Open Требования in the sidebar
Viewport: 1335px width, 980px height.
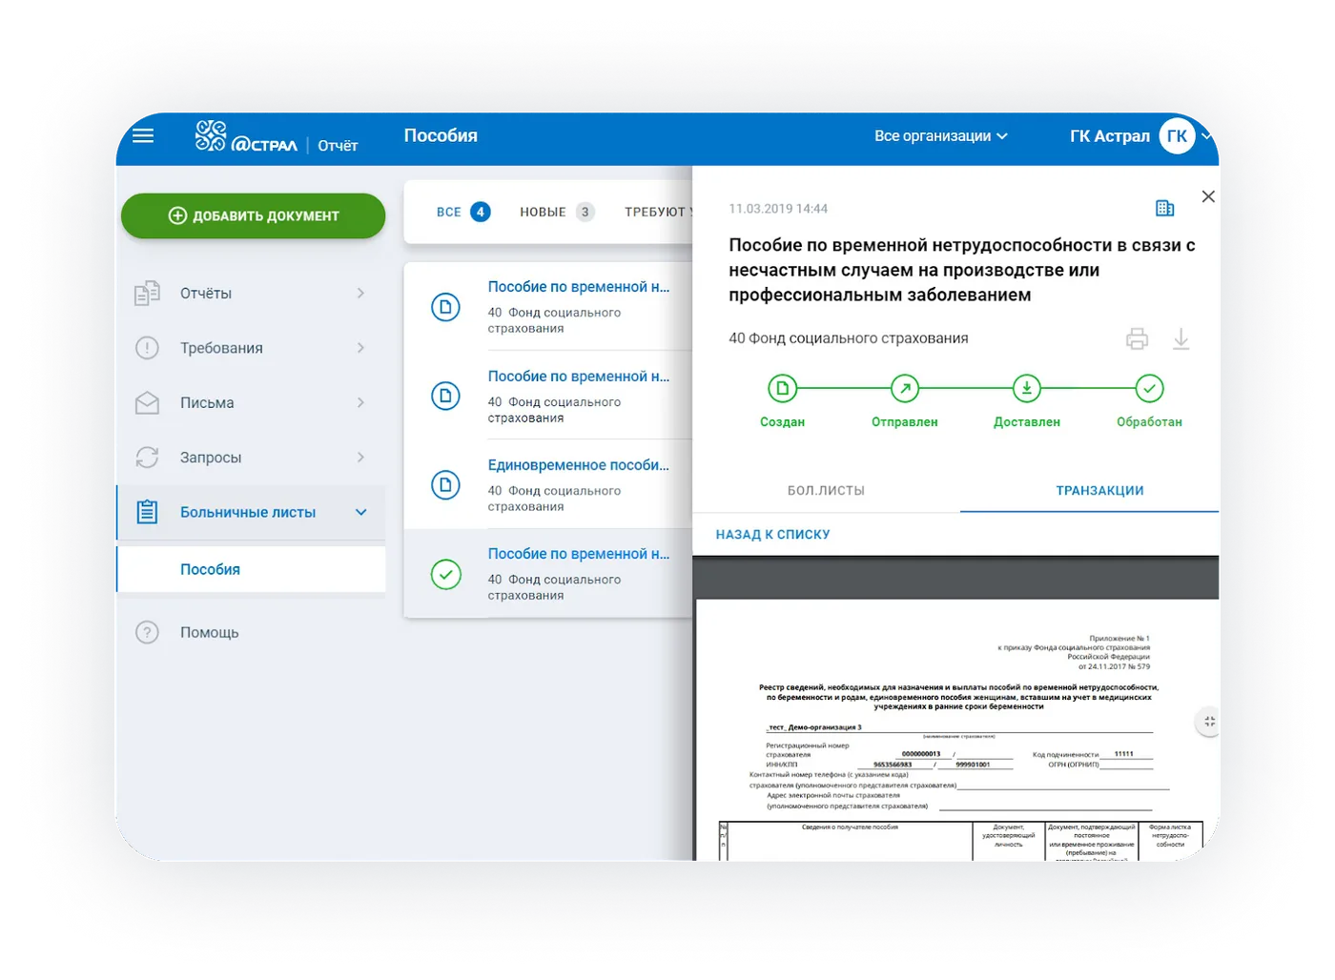(x=251, y=348)
